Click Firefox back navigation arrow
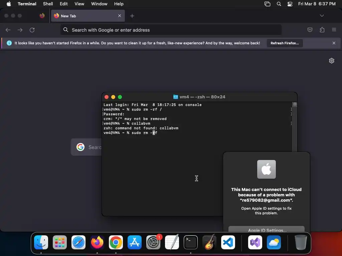The width and height of the screenshot is (342, 256). point(8,30)
